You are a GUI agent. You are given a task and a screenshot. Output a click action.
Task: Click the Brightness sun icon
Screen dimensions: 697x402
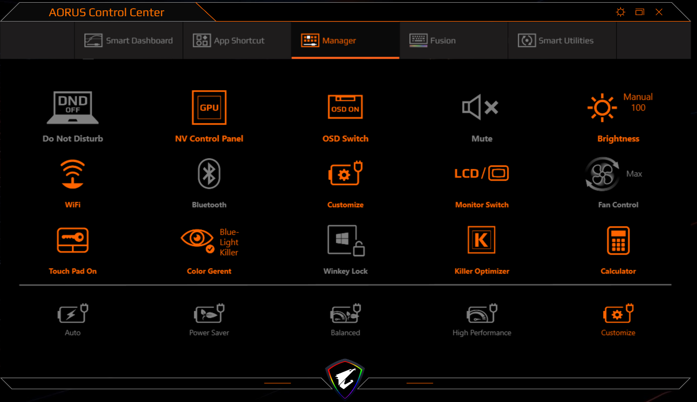[x=601, y=107]
